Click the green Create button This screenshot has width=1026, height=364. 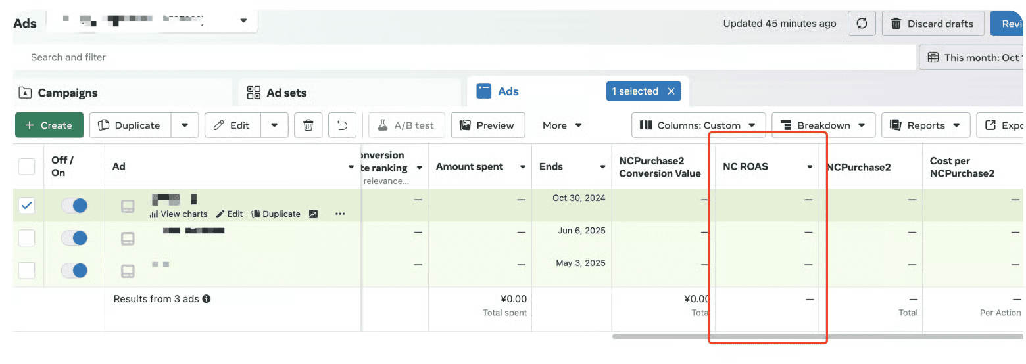coord(49,125)
